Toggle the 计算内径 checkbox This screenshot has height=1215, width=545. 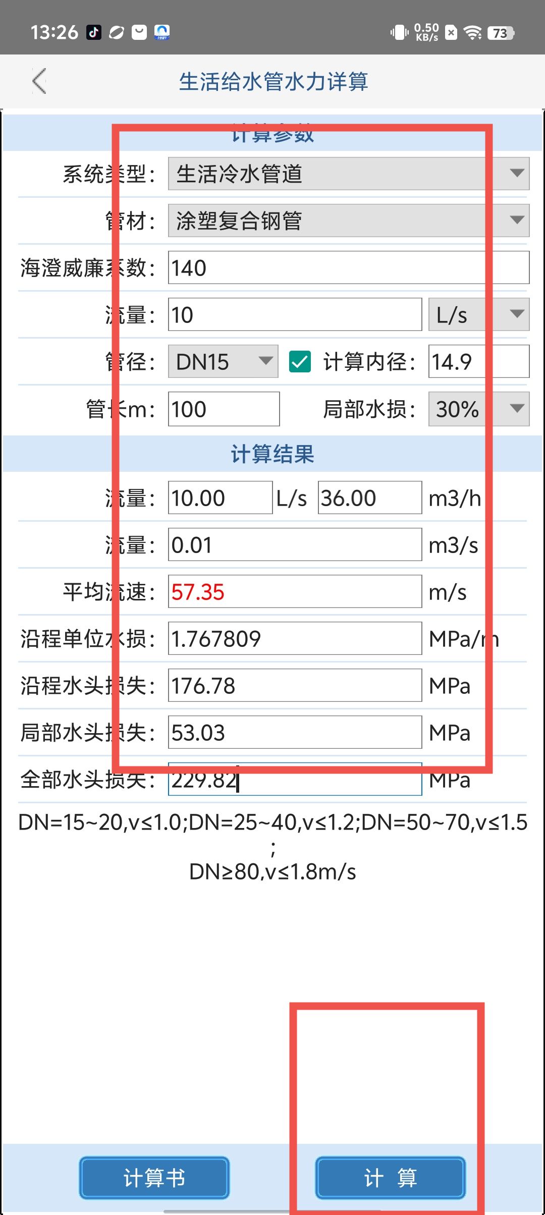[300, 362]
